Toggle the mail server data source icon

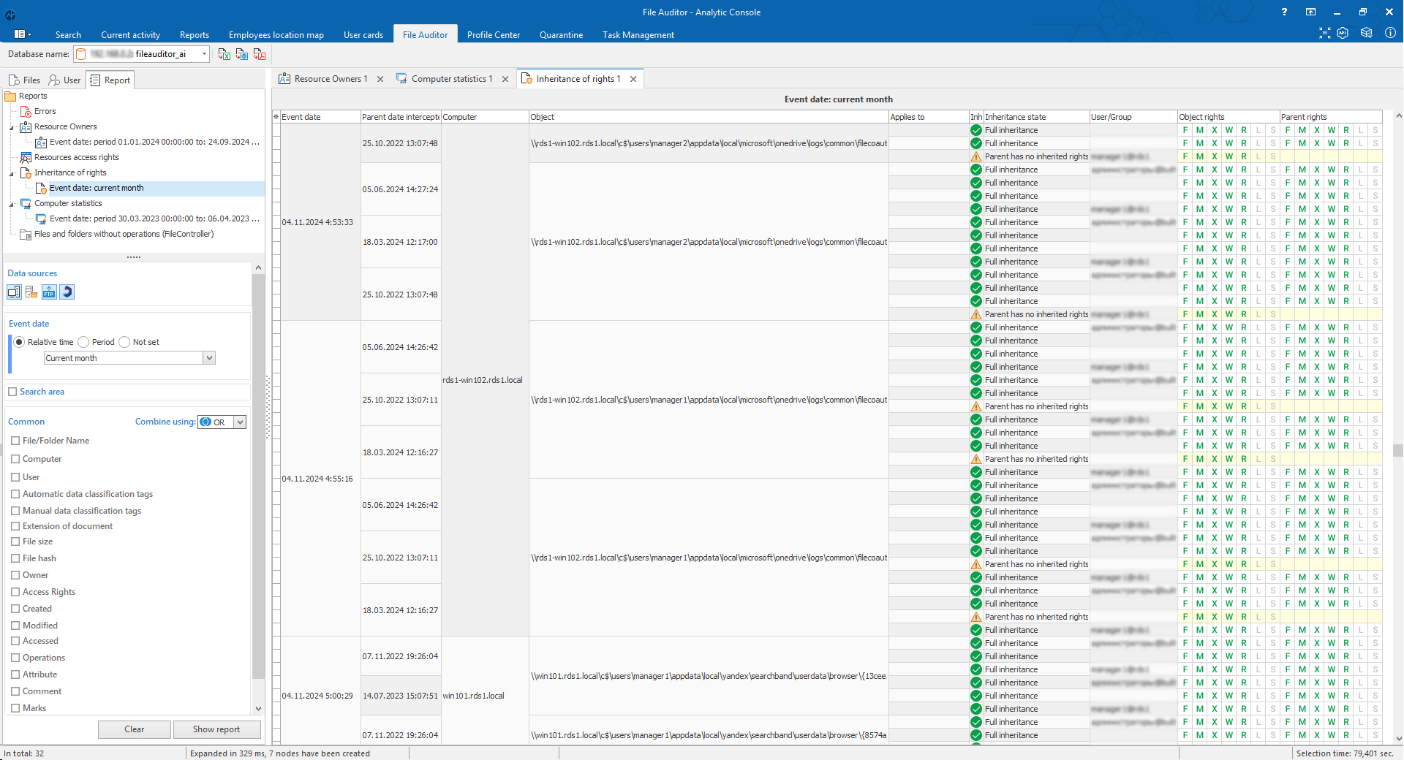tap(31, 292)
